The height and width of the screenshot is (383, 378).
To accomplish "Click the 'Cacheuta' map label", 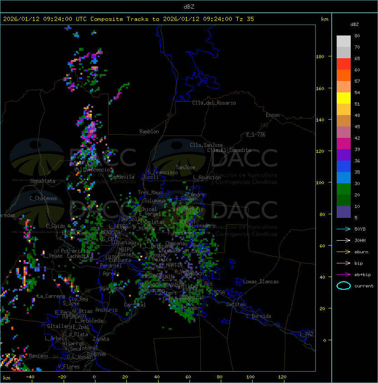I will [x=78, y=256].
